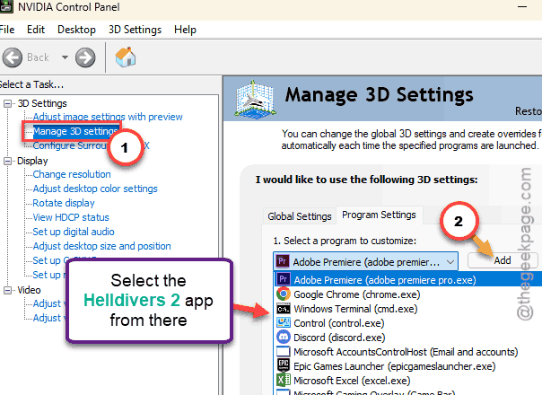Select Discord (discord.exe) entry

[408, 338]
